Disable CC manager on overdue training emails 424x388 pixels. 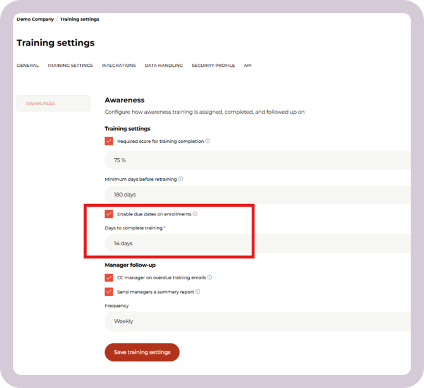tap(109, 277)
